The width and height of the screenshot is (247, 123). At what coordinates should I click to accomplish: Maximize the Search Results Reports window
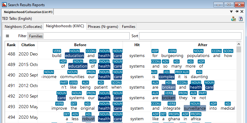click(229, 5)
